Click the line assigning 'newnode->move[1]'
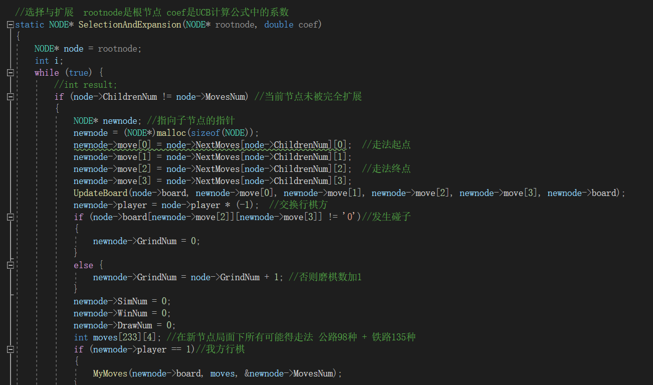 pos(213,157)
